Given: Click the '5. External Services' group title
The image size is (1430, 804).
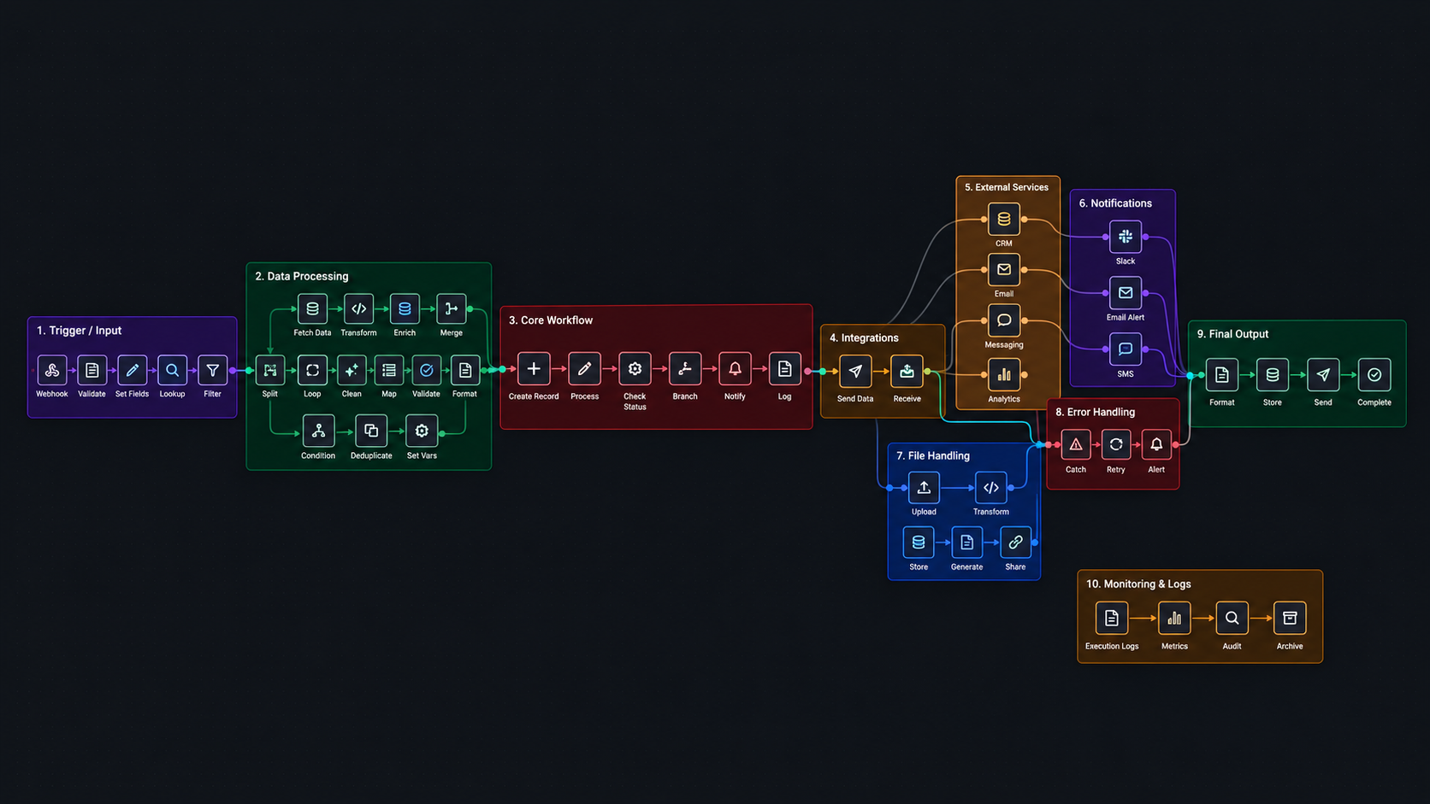Looking at the screenshot, I should tap(1007, 187).
